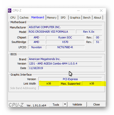Click the CPU-Z app icon in title bar
114x115 pixels.
coord(10,11)
